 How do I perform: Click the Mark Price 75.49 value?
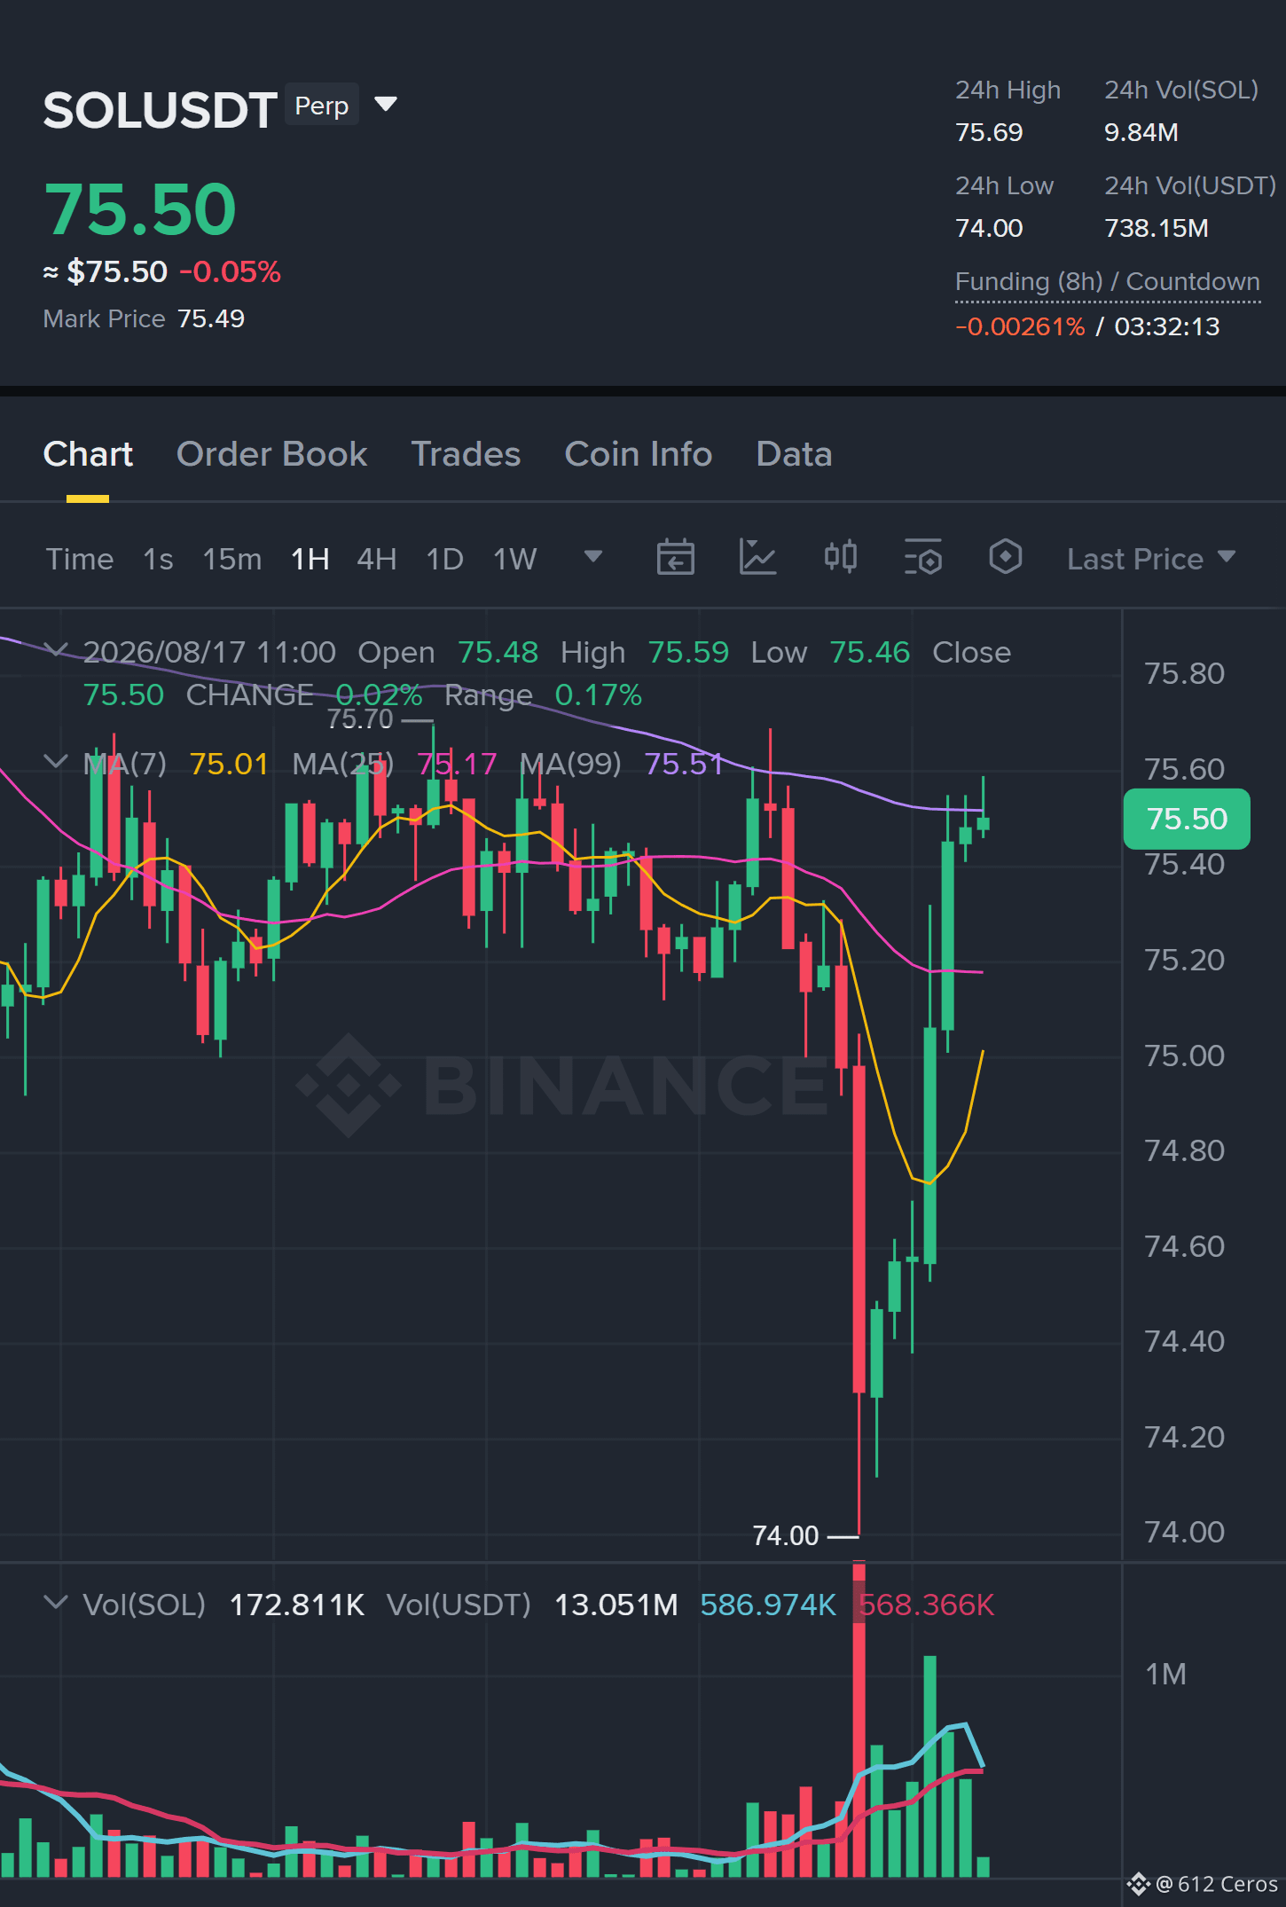coord(211,318)
